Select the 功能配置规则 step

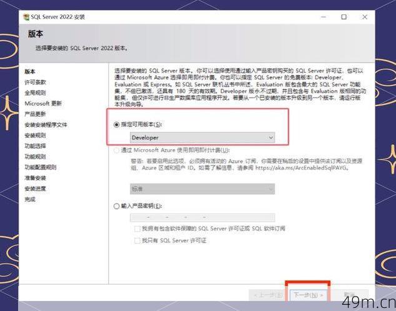[41, 167]
